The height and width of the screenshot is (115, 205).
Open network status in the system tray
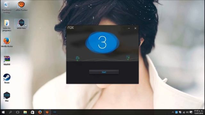tap(184, 112)
